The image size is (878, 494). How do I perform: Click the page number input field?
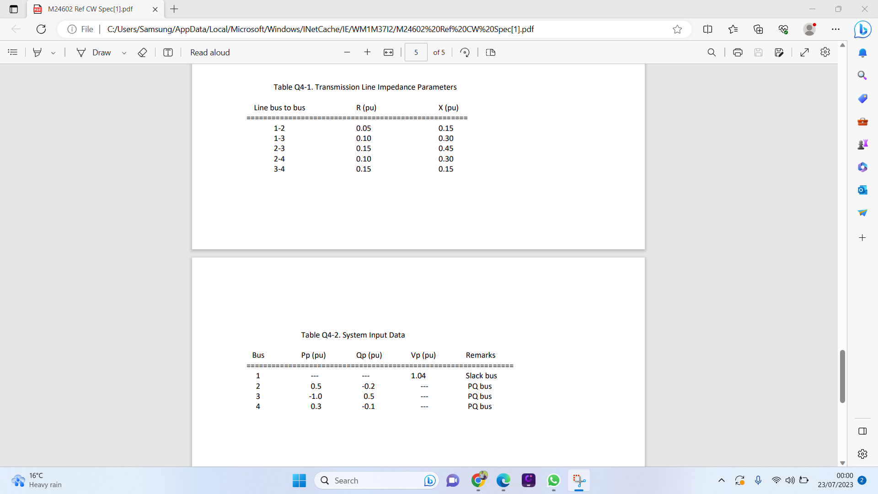tap(416, 53)
